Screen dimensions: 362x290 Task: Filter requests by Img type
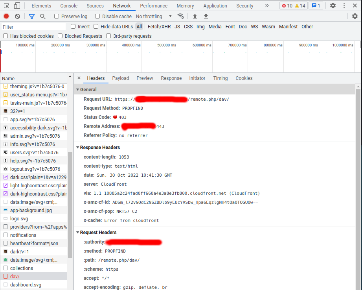(200, 27)
